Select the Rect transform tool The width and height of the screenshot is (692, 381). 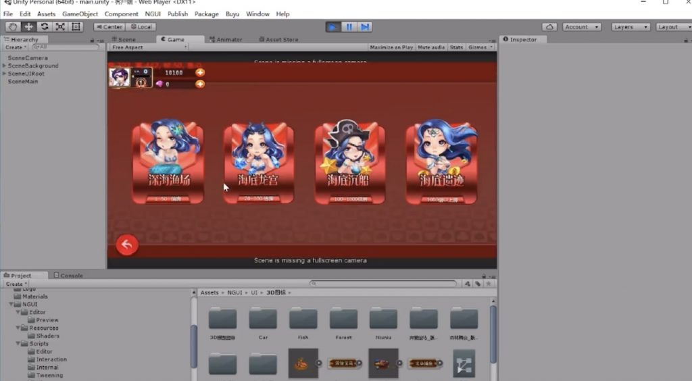(76, 27)
